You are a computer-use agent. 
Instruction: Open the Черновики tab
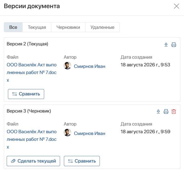pyautogui.click(x=68, y=27)
